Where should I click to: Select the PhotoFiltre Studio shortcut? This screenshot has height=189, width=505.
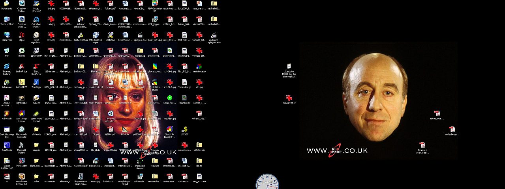[x=155, y=82]
